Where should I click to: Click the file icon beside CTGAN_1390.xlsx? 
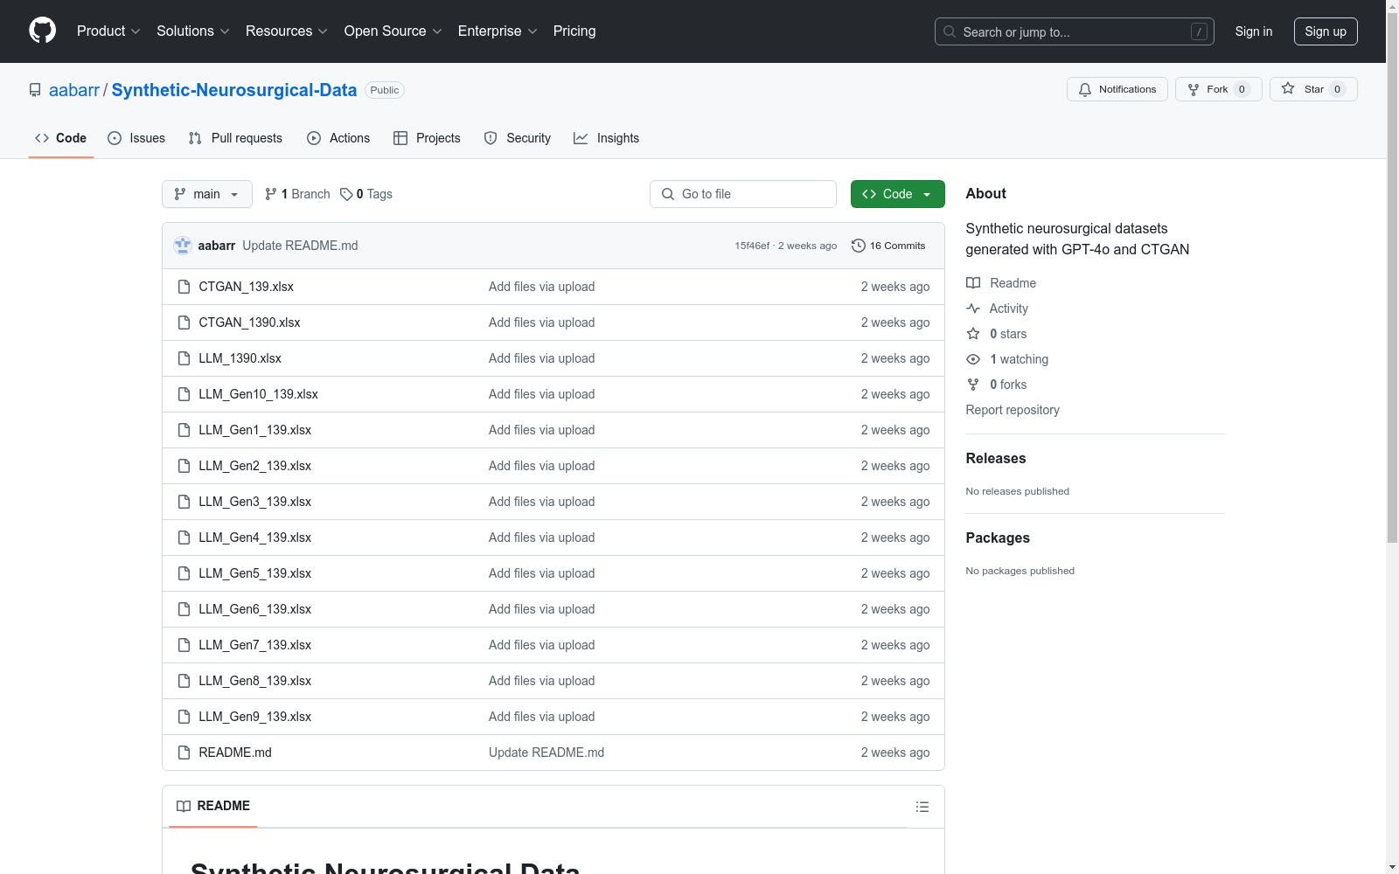(x=184, y=323)
